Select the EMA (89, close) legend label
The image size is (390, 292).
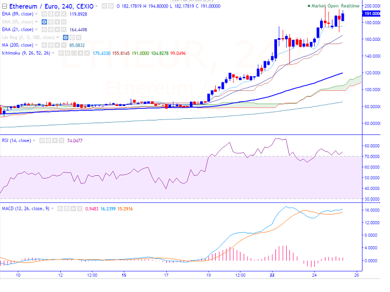coord(17,14)
